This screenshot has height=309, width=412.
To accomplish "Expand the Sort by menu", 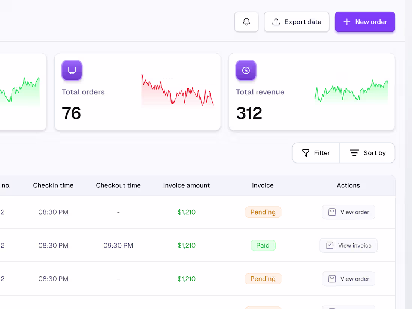I will point(367,153).
